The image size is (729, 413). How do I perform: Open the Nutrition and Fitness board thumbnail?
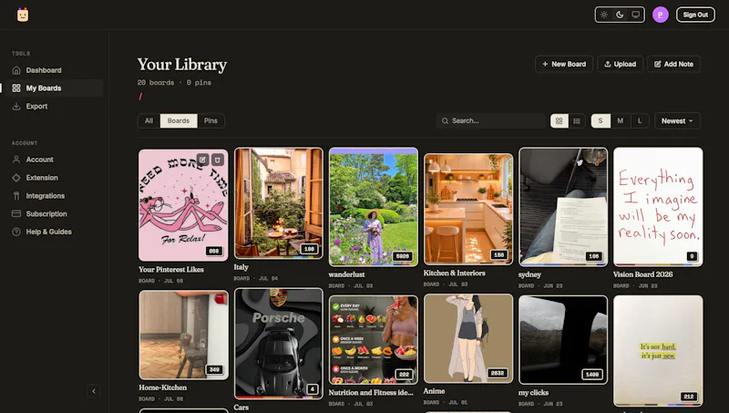coord(374,340)
